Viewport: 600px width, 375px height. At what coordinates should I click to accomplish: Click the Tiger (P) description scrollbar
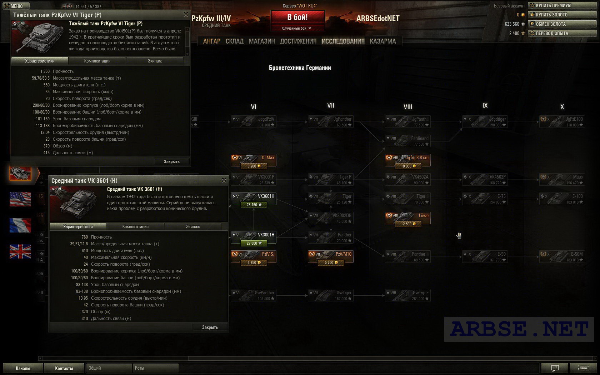pyautogui.click(x=187, y=41)
